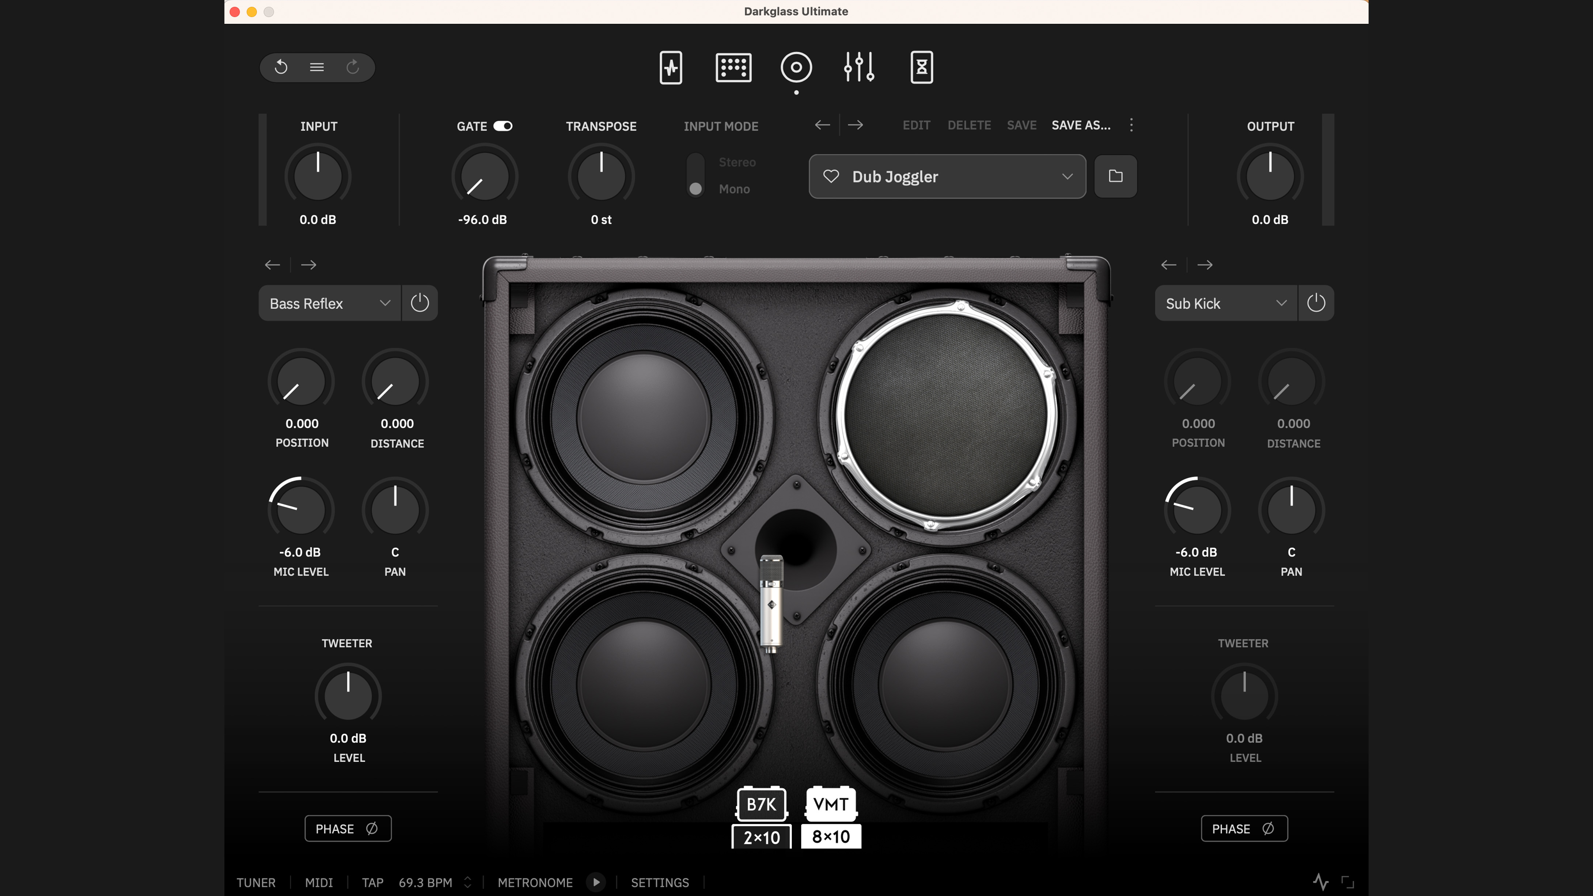Click left TWEETER level knob
The height and width of the screenshot is (896, 1593).
348,696
